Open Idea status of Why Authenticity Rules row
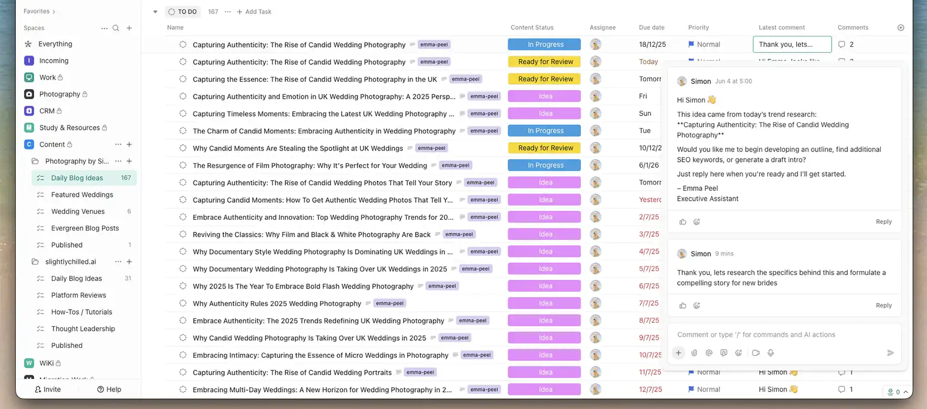 coord(544,303)
